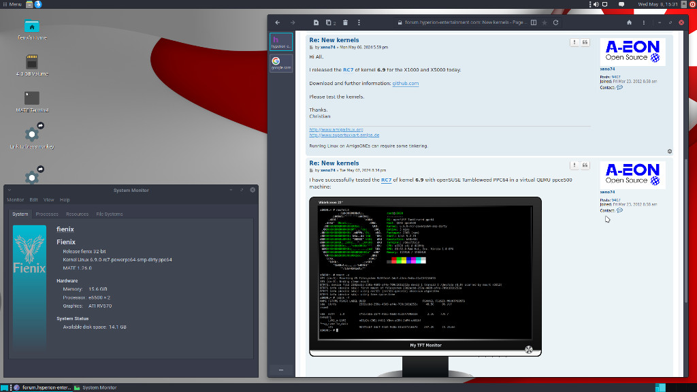Open a new tab with the plus-page icon
Screen dimensions: 697x392
316,22
